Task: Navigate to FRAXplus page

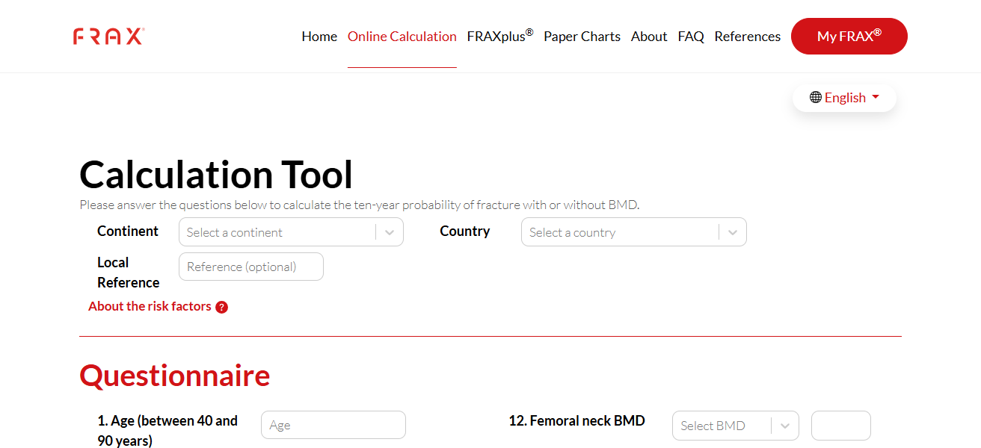Action: (499, 37)
